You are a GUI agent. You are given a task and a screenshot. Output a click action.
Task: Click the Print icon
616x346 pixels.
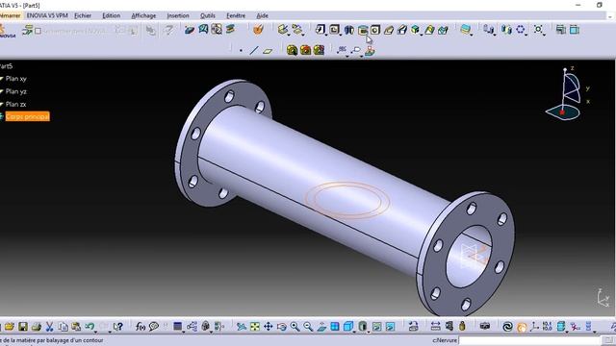point(37,327)
